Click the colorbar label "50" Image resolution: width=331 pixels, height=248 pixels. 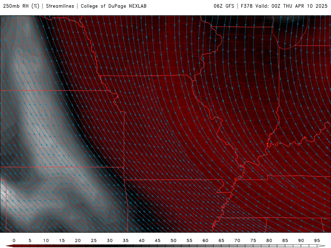pos(173,241)
